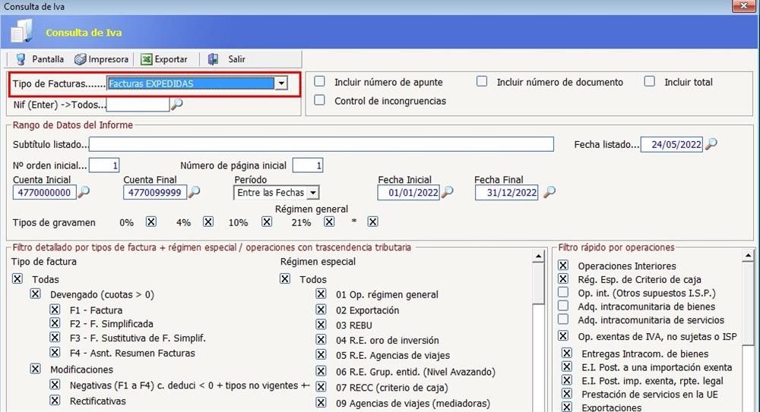Click the Salir exit door icon
Screen dimensions: 760x412
pyautogui.click(x=214, y=59)
